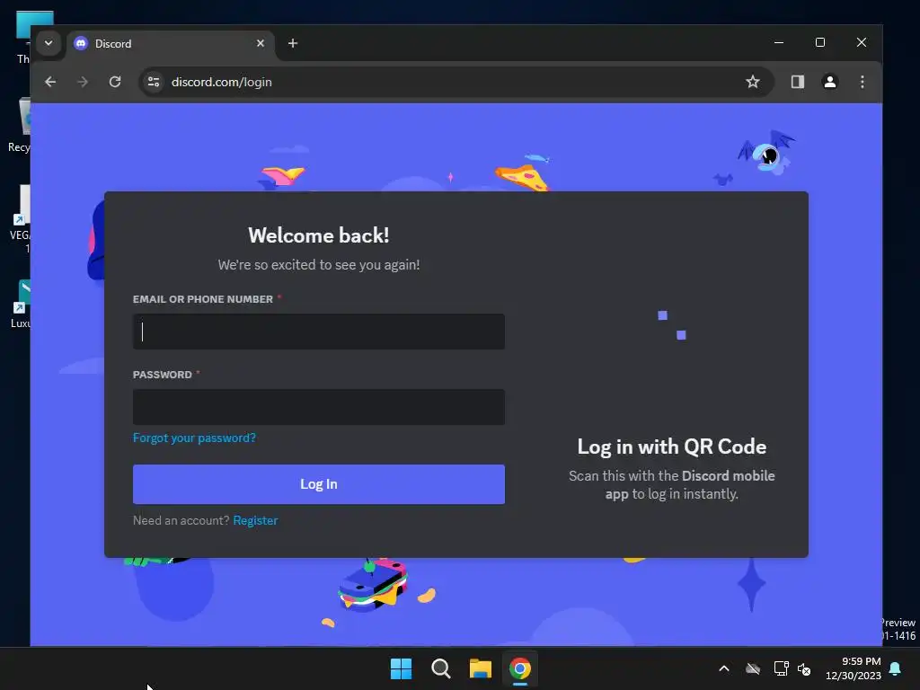
Task: Click the Log In button
Action: 319,484
